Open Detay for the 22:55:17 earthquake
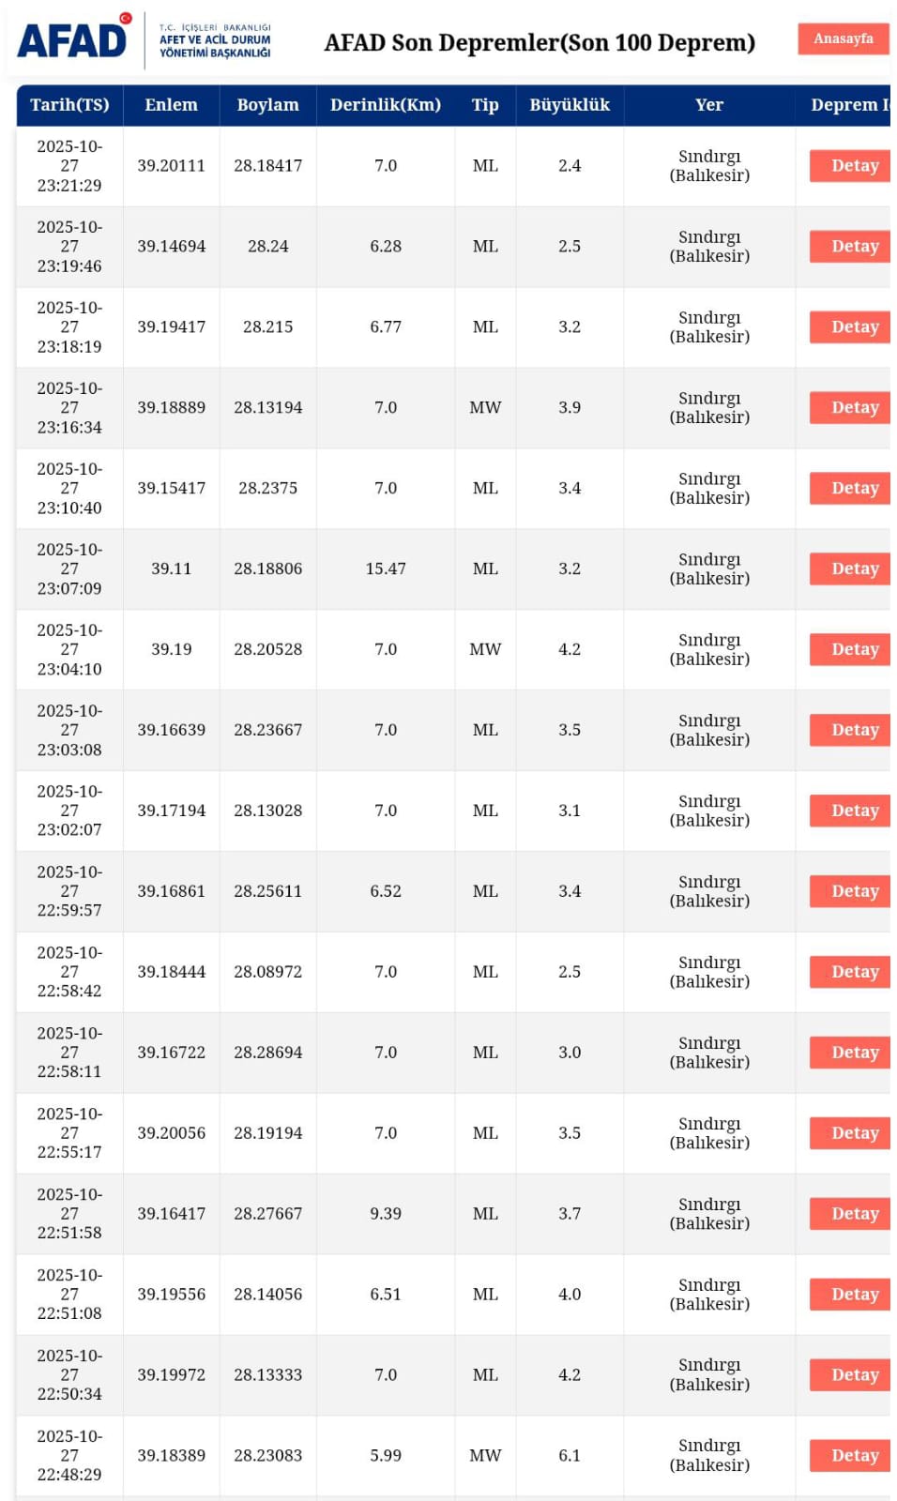The image size is (897, 1501). 854,1134
